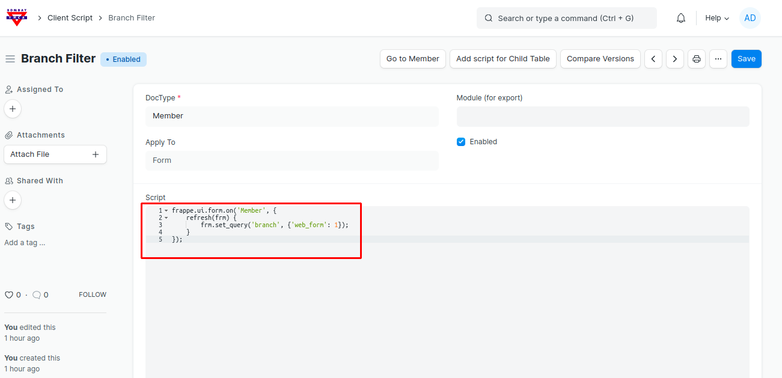
Task: Print this client script
Action: (697, 59)
